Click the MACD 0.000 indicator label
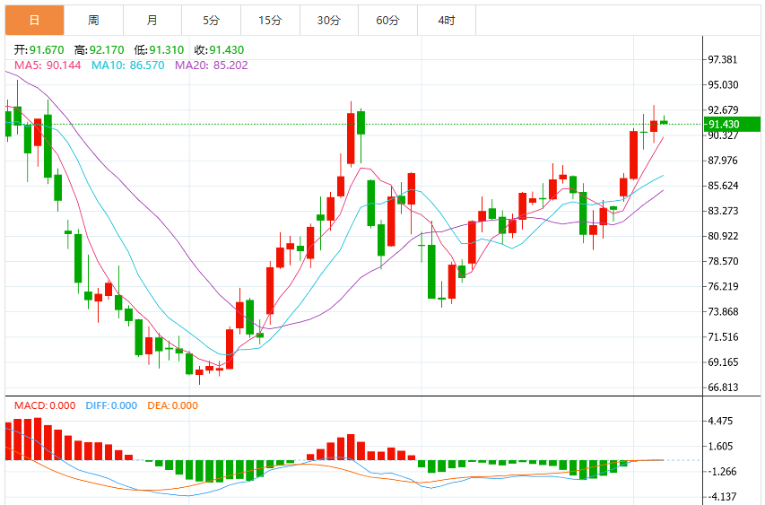This screenshot has width=765, height=505. coord(45,406)
